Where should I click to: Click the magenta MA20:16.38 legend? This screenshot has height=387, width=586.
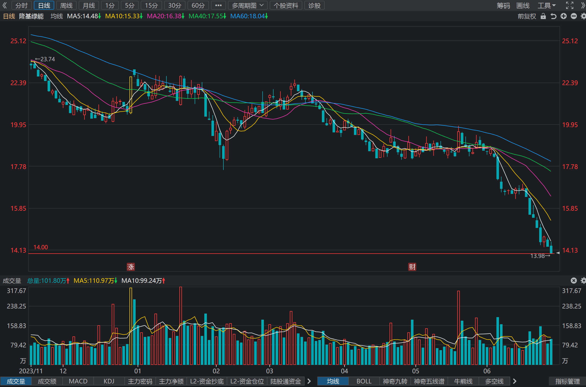pos(165,16)
